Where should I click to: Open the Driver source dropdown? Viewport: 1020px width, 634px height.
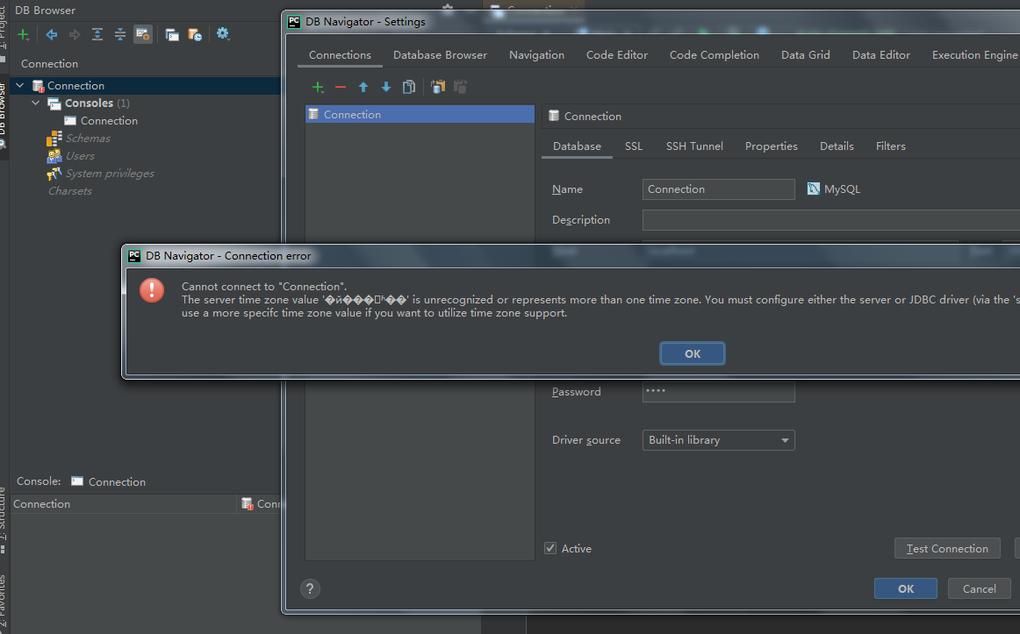click(718, 440)
